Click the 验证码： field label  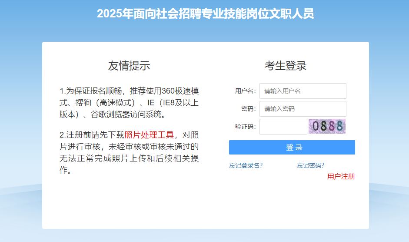point(245,127)
